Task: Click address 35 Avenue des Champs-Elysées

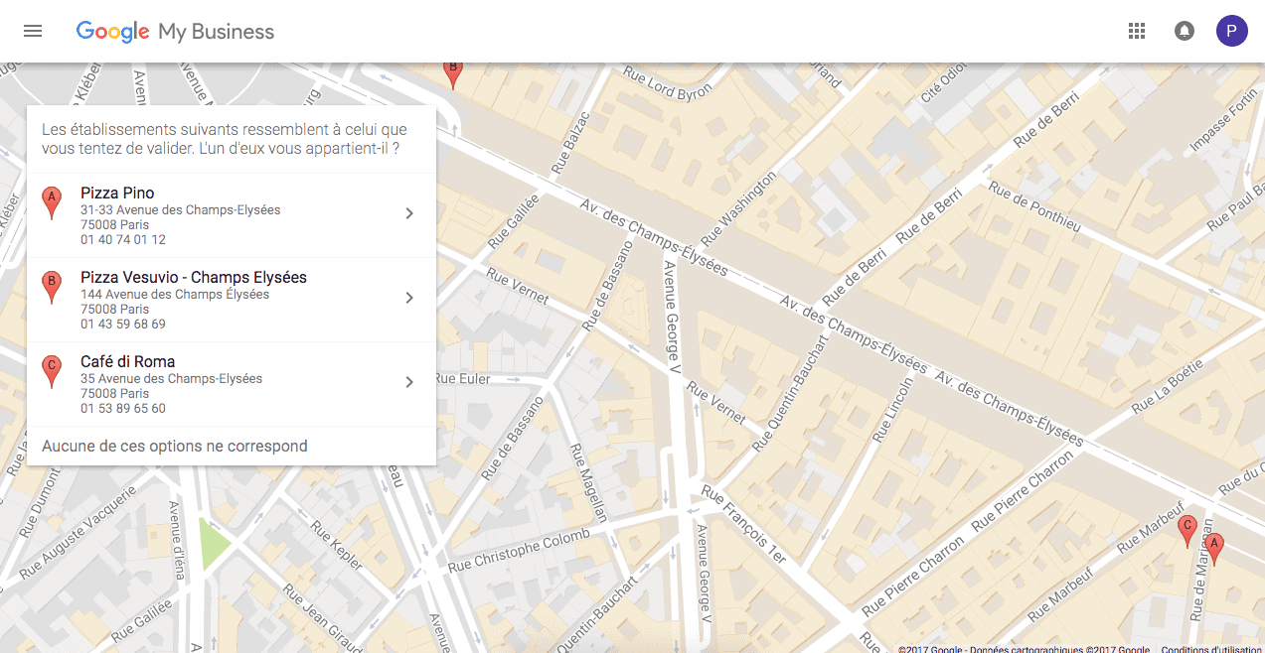Action: click(172, 379)
